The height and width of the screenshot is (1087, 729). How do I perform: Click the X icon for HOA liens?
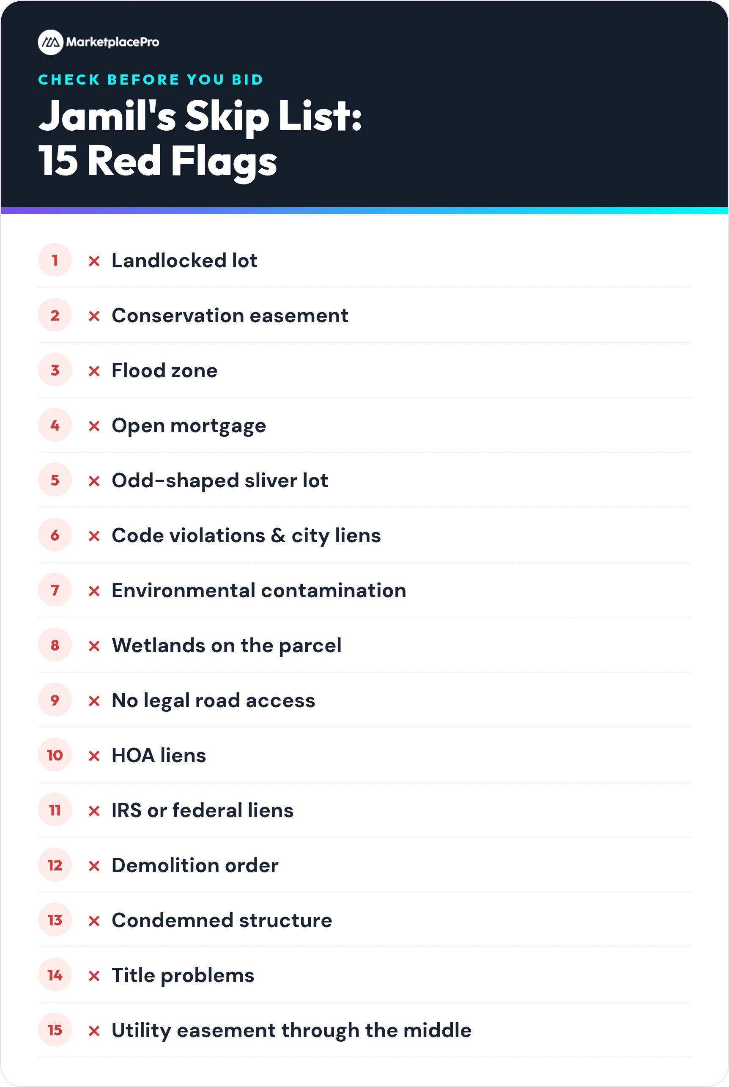point(94,756)
